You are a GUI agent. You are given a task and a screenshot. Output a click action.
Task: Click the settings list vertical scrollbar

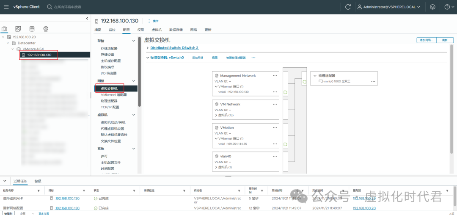pos(140,72)
